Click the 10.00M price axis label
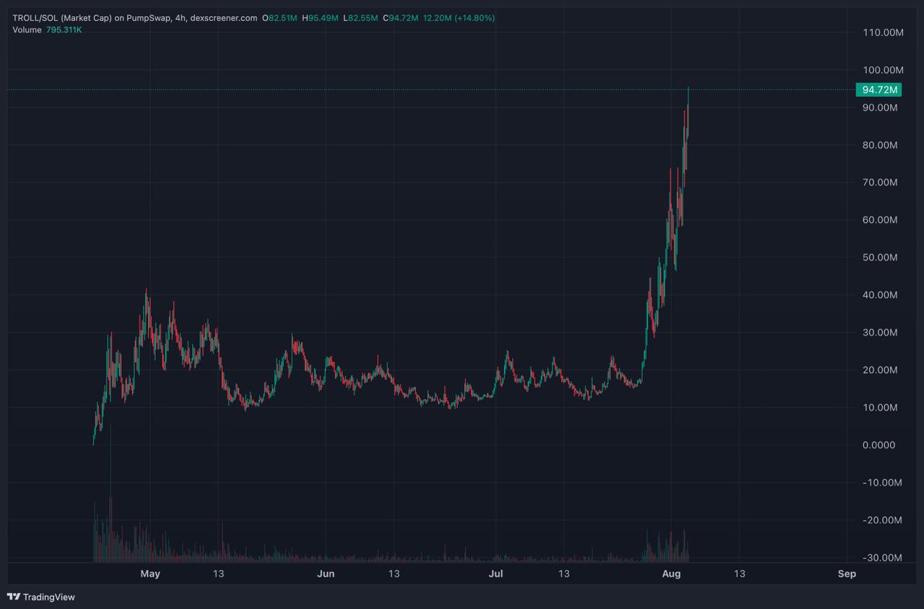This screenshot has height=609, width=924. pos(880,408)
